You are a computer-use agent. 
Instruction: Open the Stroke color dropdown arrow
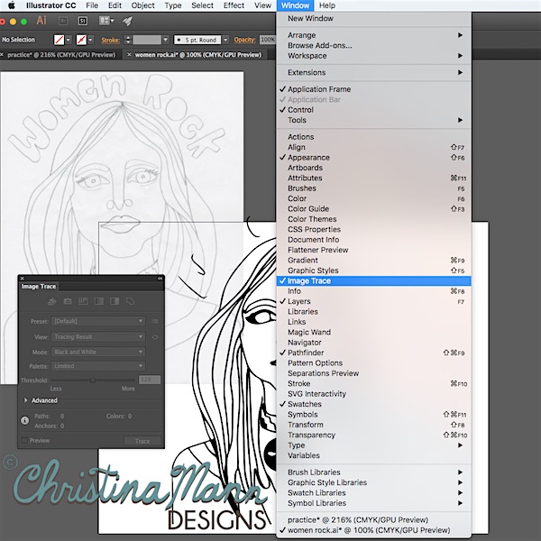point(90,40)
